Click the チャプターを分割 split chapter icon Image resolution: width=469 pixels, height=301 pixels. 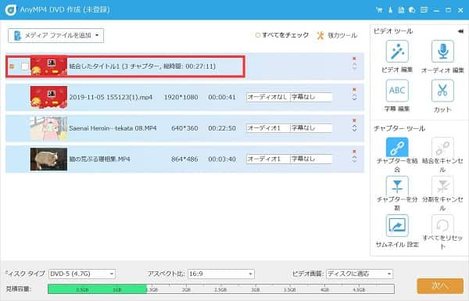click(x=397, y=186)
